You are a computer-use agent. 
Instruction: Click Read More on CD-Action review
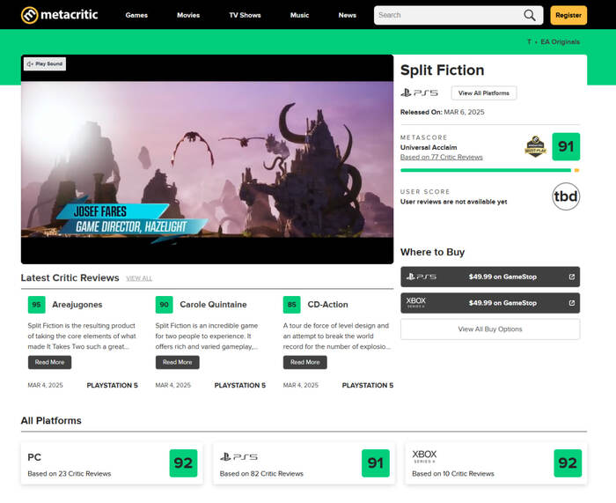[304, 362]
